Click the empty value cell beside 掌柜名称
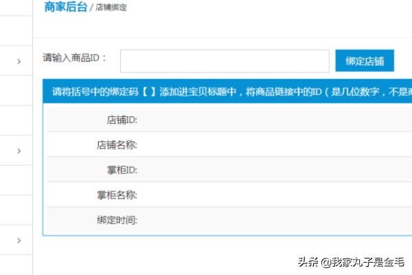This screenshot has width=412, height=275. click(x=275, y=195)
